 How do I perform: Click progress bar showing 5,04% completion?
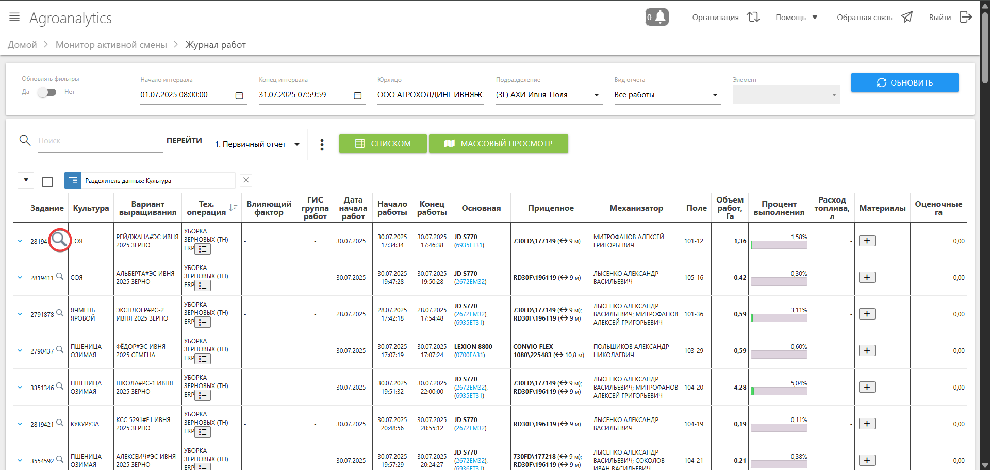coord(779,392)
